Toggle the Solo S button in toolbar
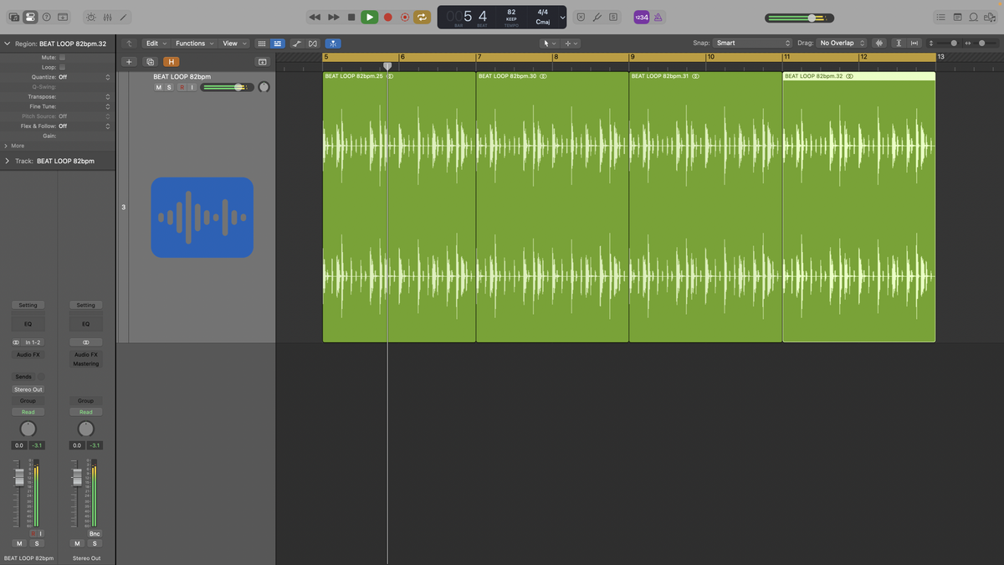The height and width of the screenshot is (565, 1004). (x=613, y=17)
